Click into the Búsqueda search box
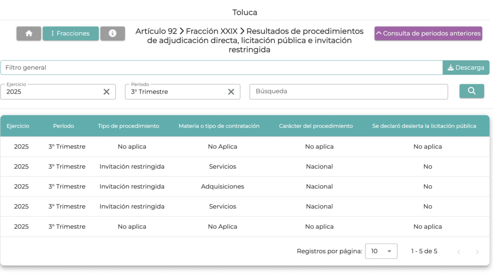 [x=349, y=91]
